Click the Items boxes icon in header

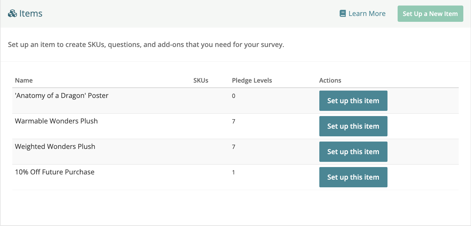coord(12,14)
